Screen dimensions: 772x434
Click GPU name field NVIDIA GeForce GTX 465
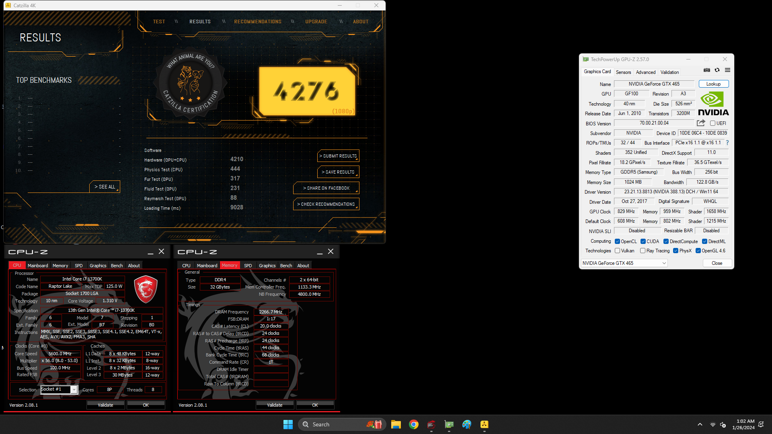click(654, 84)
